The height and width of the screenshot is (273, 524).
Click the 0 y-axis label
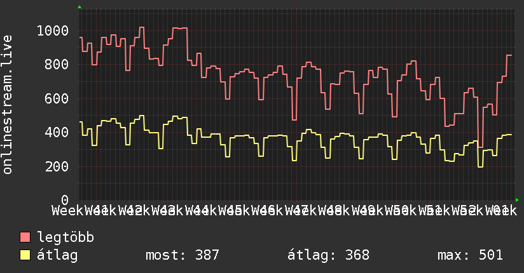click(x=65, y=200)
